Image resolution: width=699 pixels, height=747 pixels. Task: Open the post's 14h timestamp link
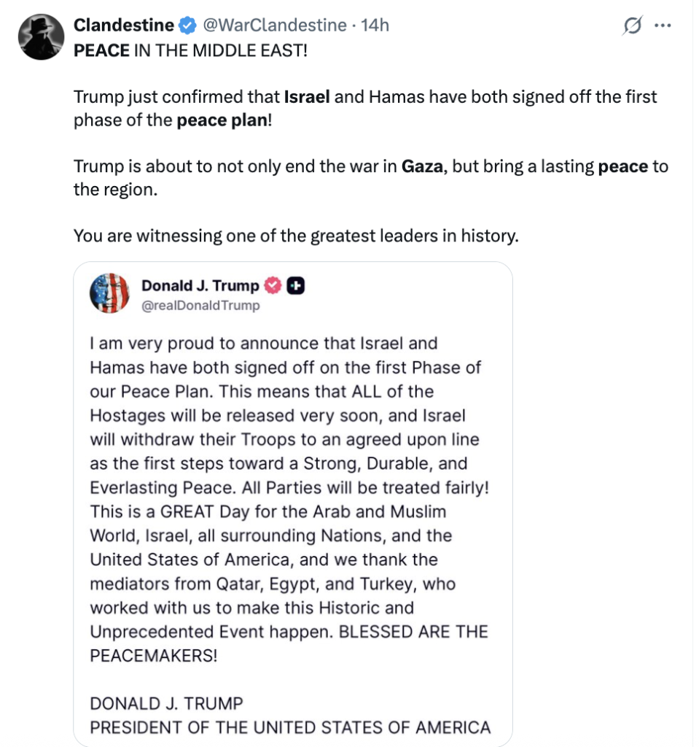click(x=375, y=26)
